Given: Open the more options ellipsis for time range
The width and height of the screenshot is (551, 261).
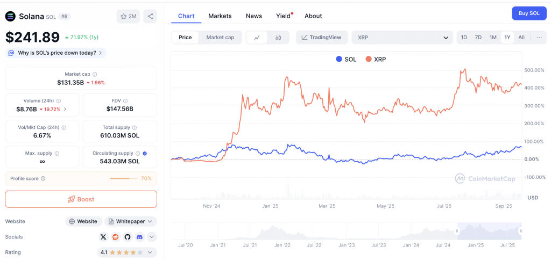Looking at the screenshot, I should point(539,38).
